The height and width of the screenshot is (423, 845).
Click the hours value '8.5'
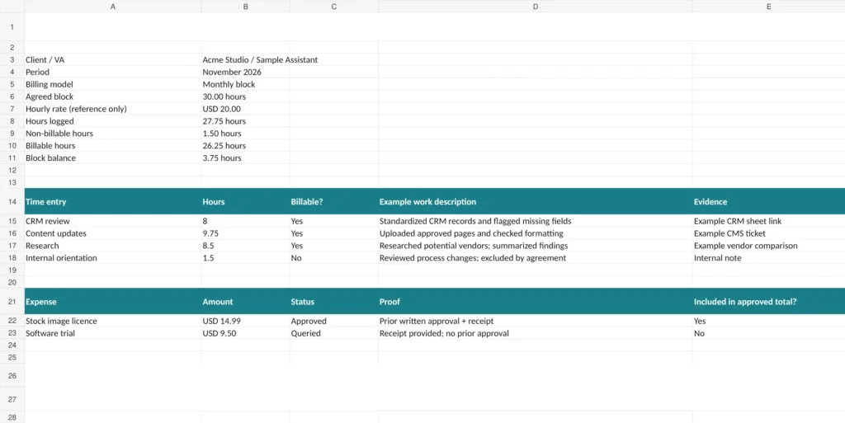coord(246,246)
